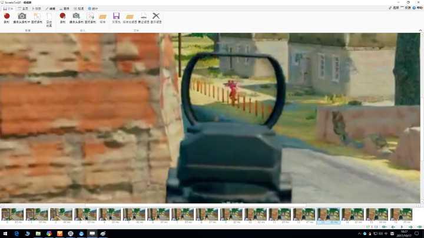Switch to the Image ribbon tab
The height and width of the screenshot is (238, 424).
point(65,9)
